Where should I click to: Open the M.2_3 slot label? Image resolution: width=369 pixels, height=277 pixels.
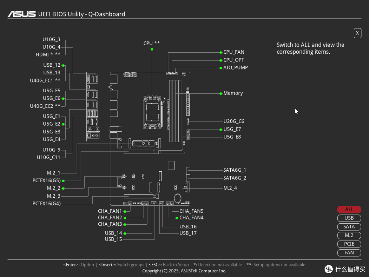click(53, 196)
